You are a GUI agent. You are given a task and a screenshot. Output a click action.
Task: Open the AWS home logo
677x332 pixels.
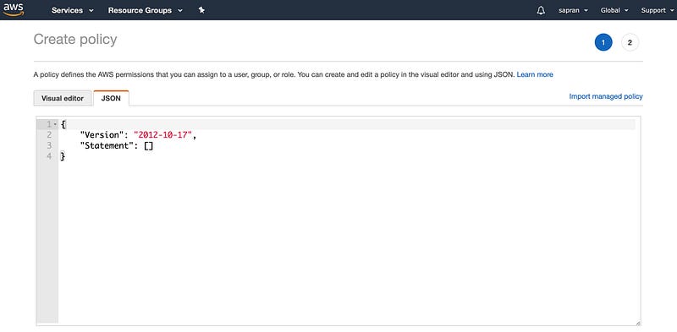pyautogui.click(x=14, y=9)
